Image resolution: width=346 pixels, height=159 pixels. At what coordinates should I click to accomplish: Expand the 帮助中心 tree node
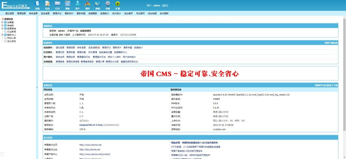(2, 35)
